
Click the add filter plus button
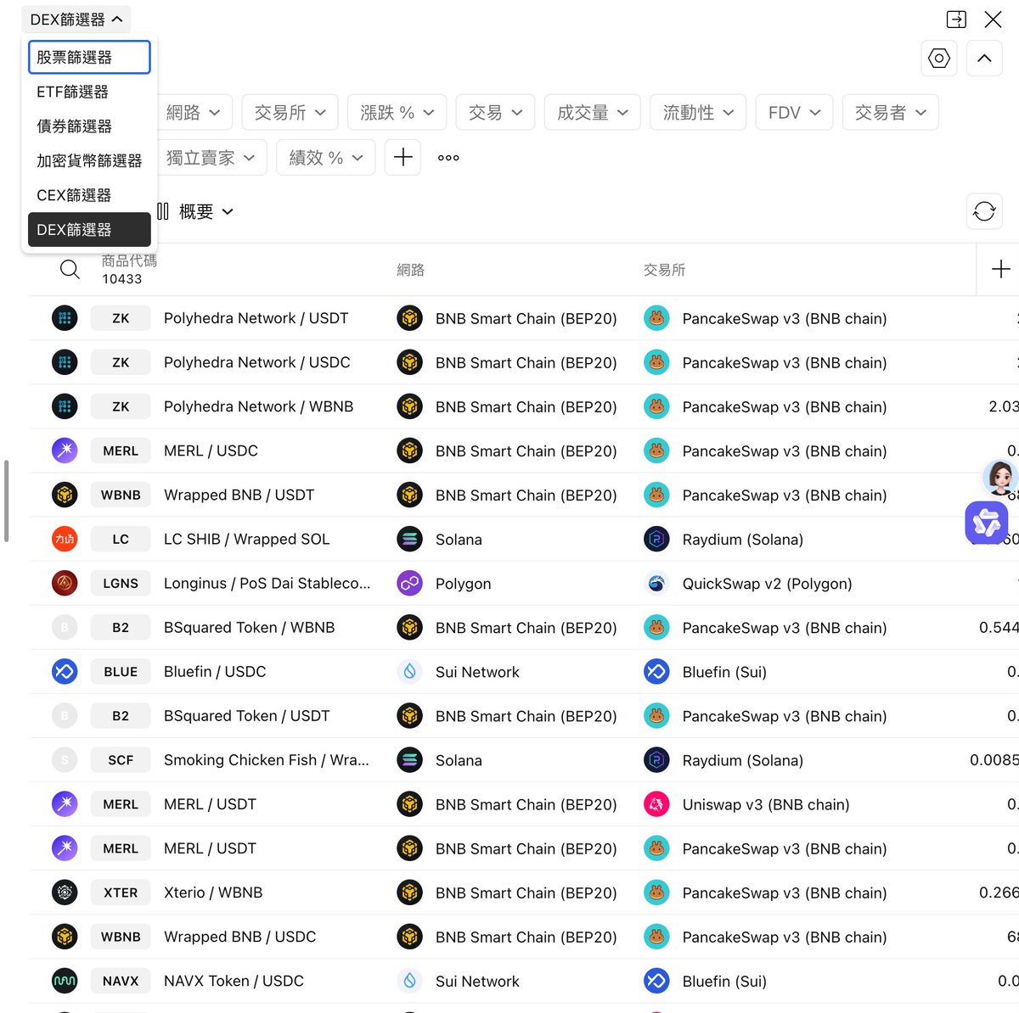[x=403, y=158]
